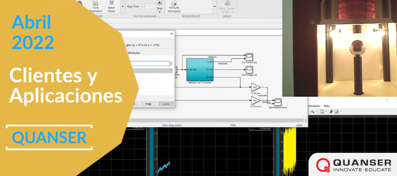Switch to the Attributes tab in gain dialog
This screenshot has height=176, width=397.
tap(134, 53)
